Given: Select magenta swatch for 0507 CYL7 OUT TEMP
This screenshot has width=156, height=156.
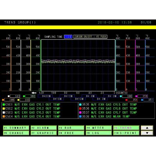Looking at the screenshot, I should pos(80,112).
